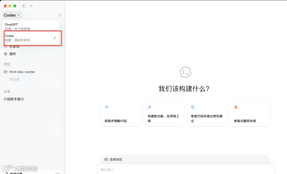This screenshot has height=174, width=287.
Task: Click the at-sign plugin icon
Action: [x=5, y=54]
